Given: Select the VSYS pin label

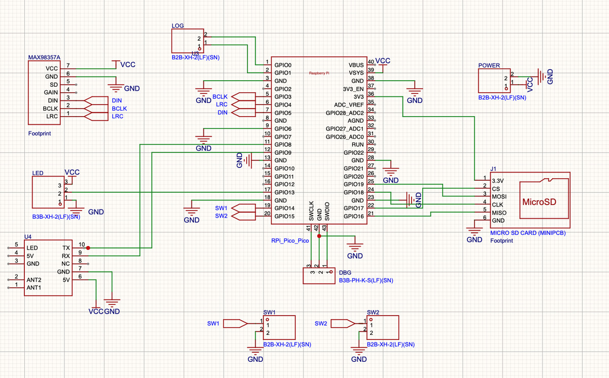Looking at the screenshot, I should click(x=356, y=73).
